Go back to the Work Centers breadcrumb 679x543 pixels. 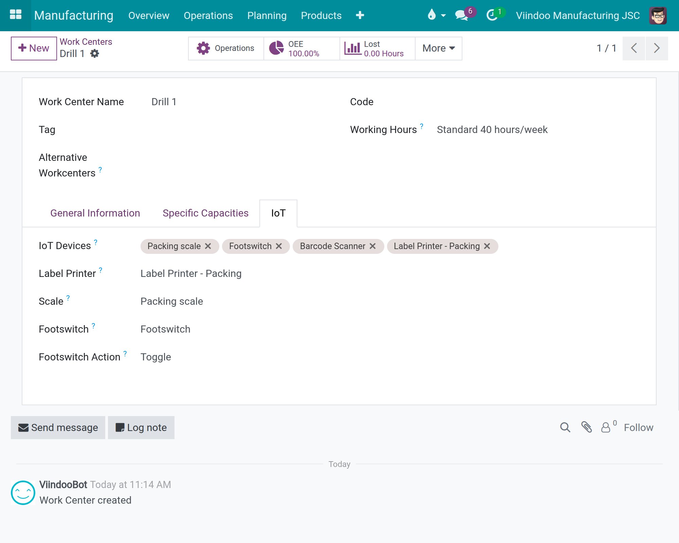tap(86, 42)
